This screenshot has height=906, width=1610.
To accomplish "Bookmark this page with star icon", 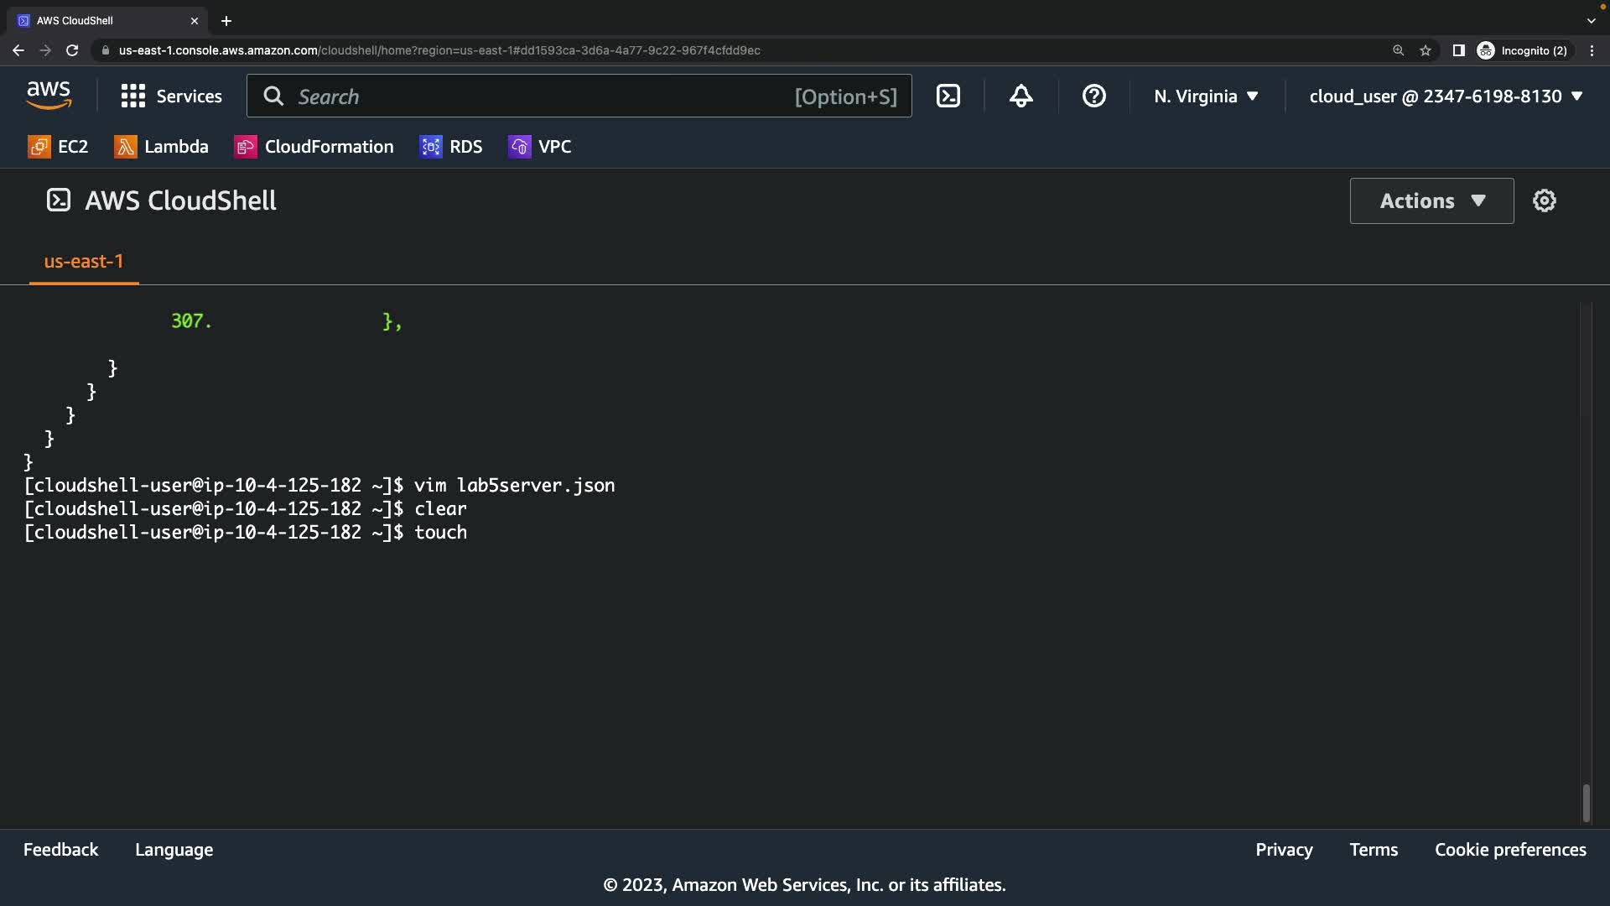I will pyautogui.click(x=1425, y=50).
